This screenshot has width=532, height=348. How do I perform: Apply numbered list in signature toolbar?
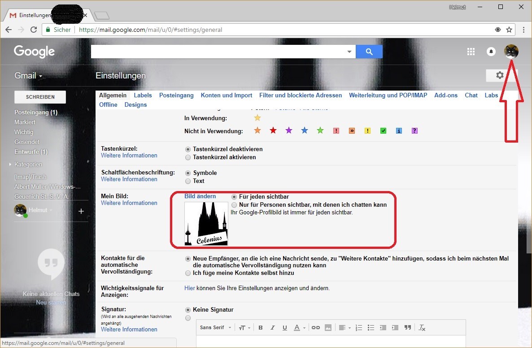click(358, 328)
